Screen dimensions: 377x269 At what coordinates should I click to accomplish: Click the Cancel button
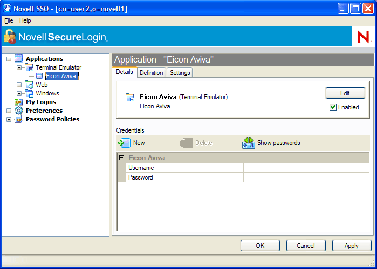click(306, 246)
